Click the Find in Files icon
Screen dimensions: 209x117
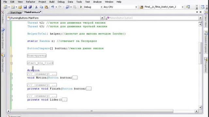(x=188, y=7)
